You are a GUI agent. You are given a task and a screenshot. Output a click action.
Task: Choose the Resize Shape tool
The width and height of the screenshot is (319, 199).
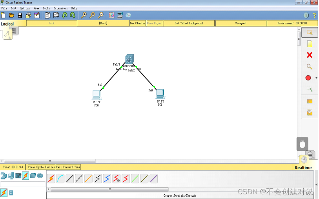click(x=310, y=89)
